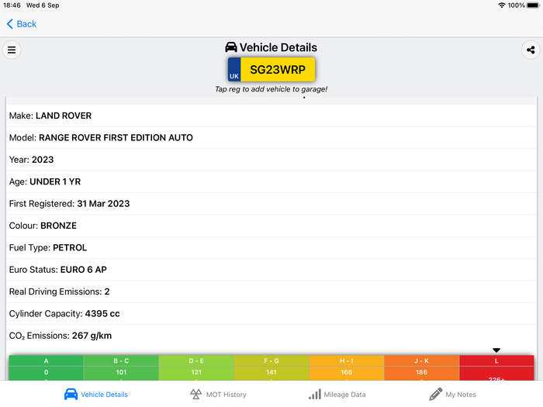
Task: Switch to the Vehicle Details tab
Action: [x=96, y=394]
